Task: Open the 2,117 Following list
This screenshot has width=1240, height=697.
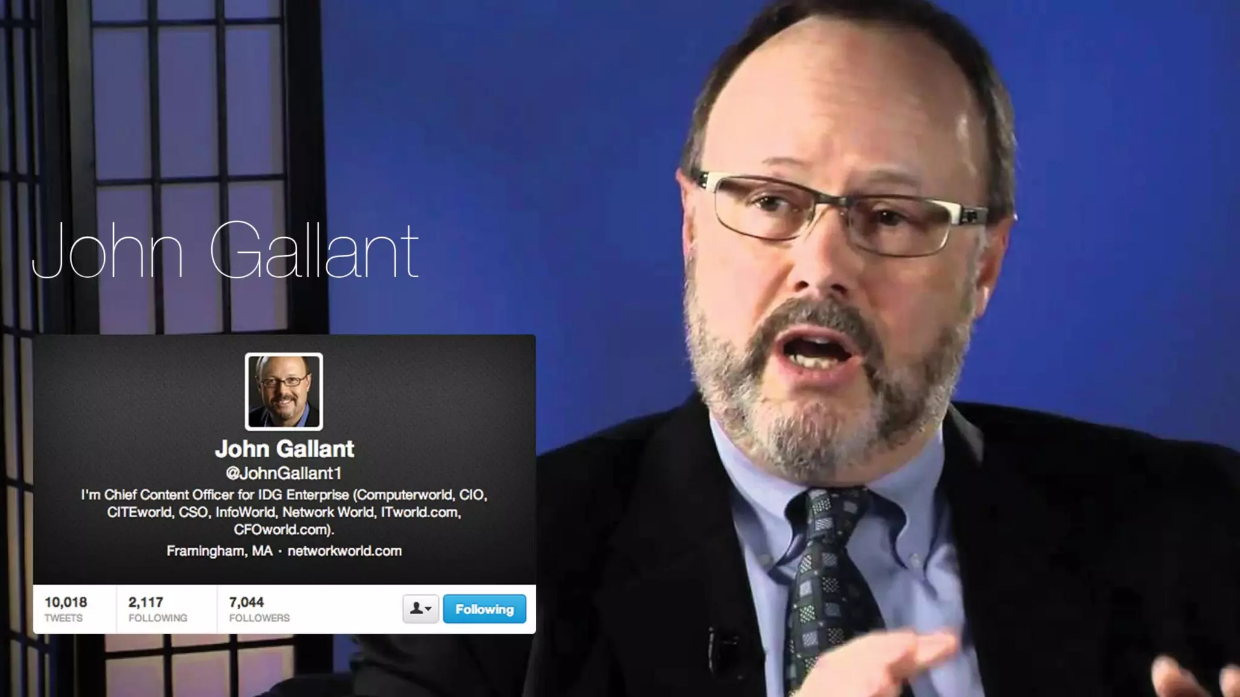Action: [x=157, y=609]
